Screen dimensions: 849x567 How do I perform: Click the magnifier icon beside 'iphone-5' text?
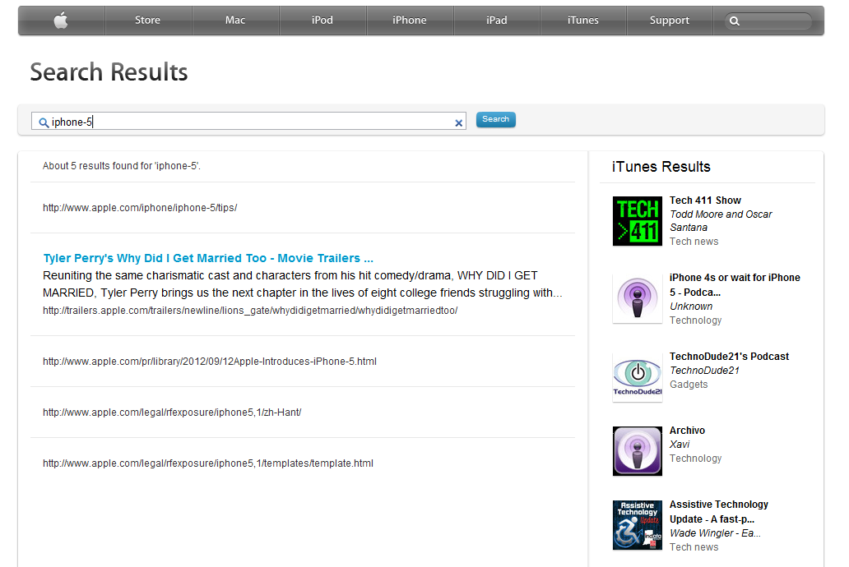[x=44, y=122]
